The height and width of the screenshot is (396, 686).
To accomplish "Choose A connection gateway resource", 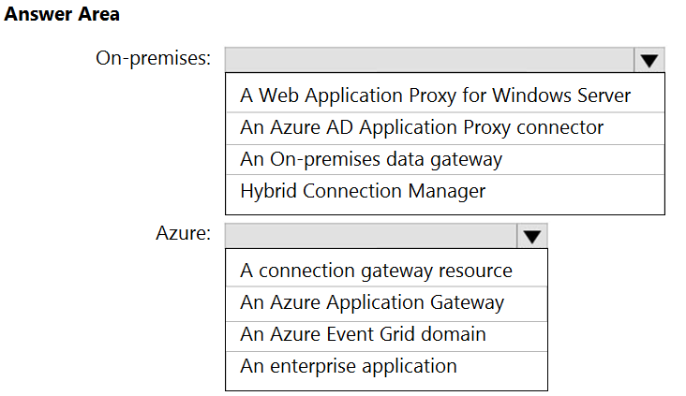I will click(x=386, y=271).
